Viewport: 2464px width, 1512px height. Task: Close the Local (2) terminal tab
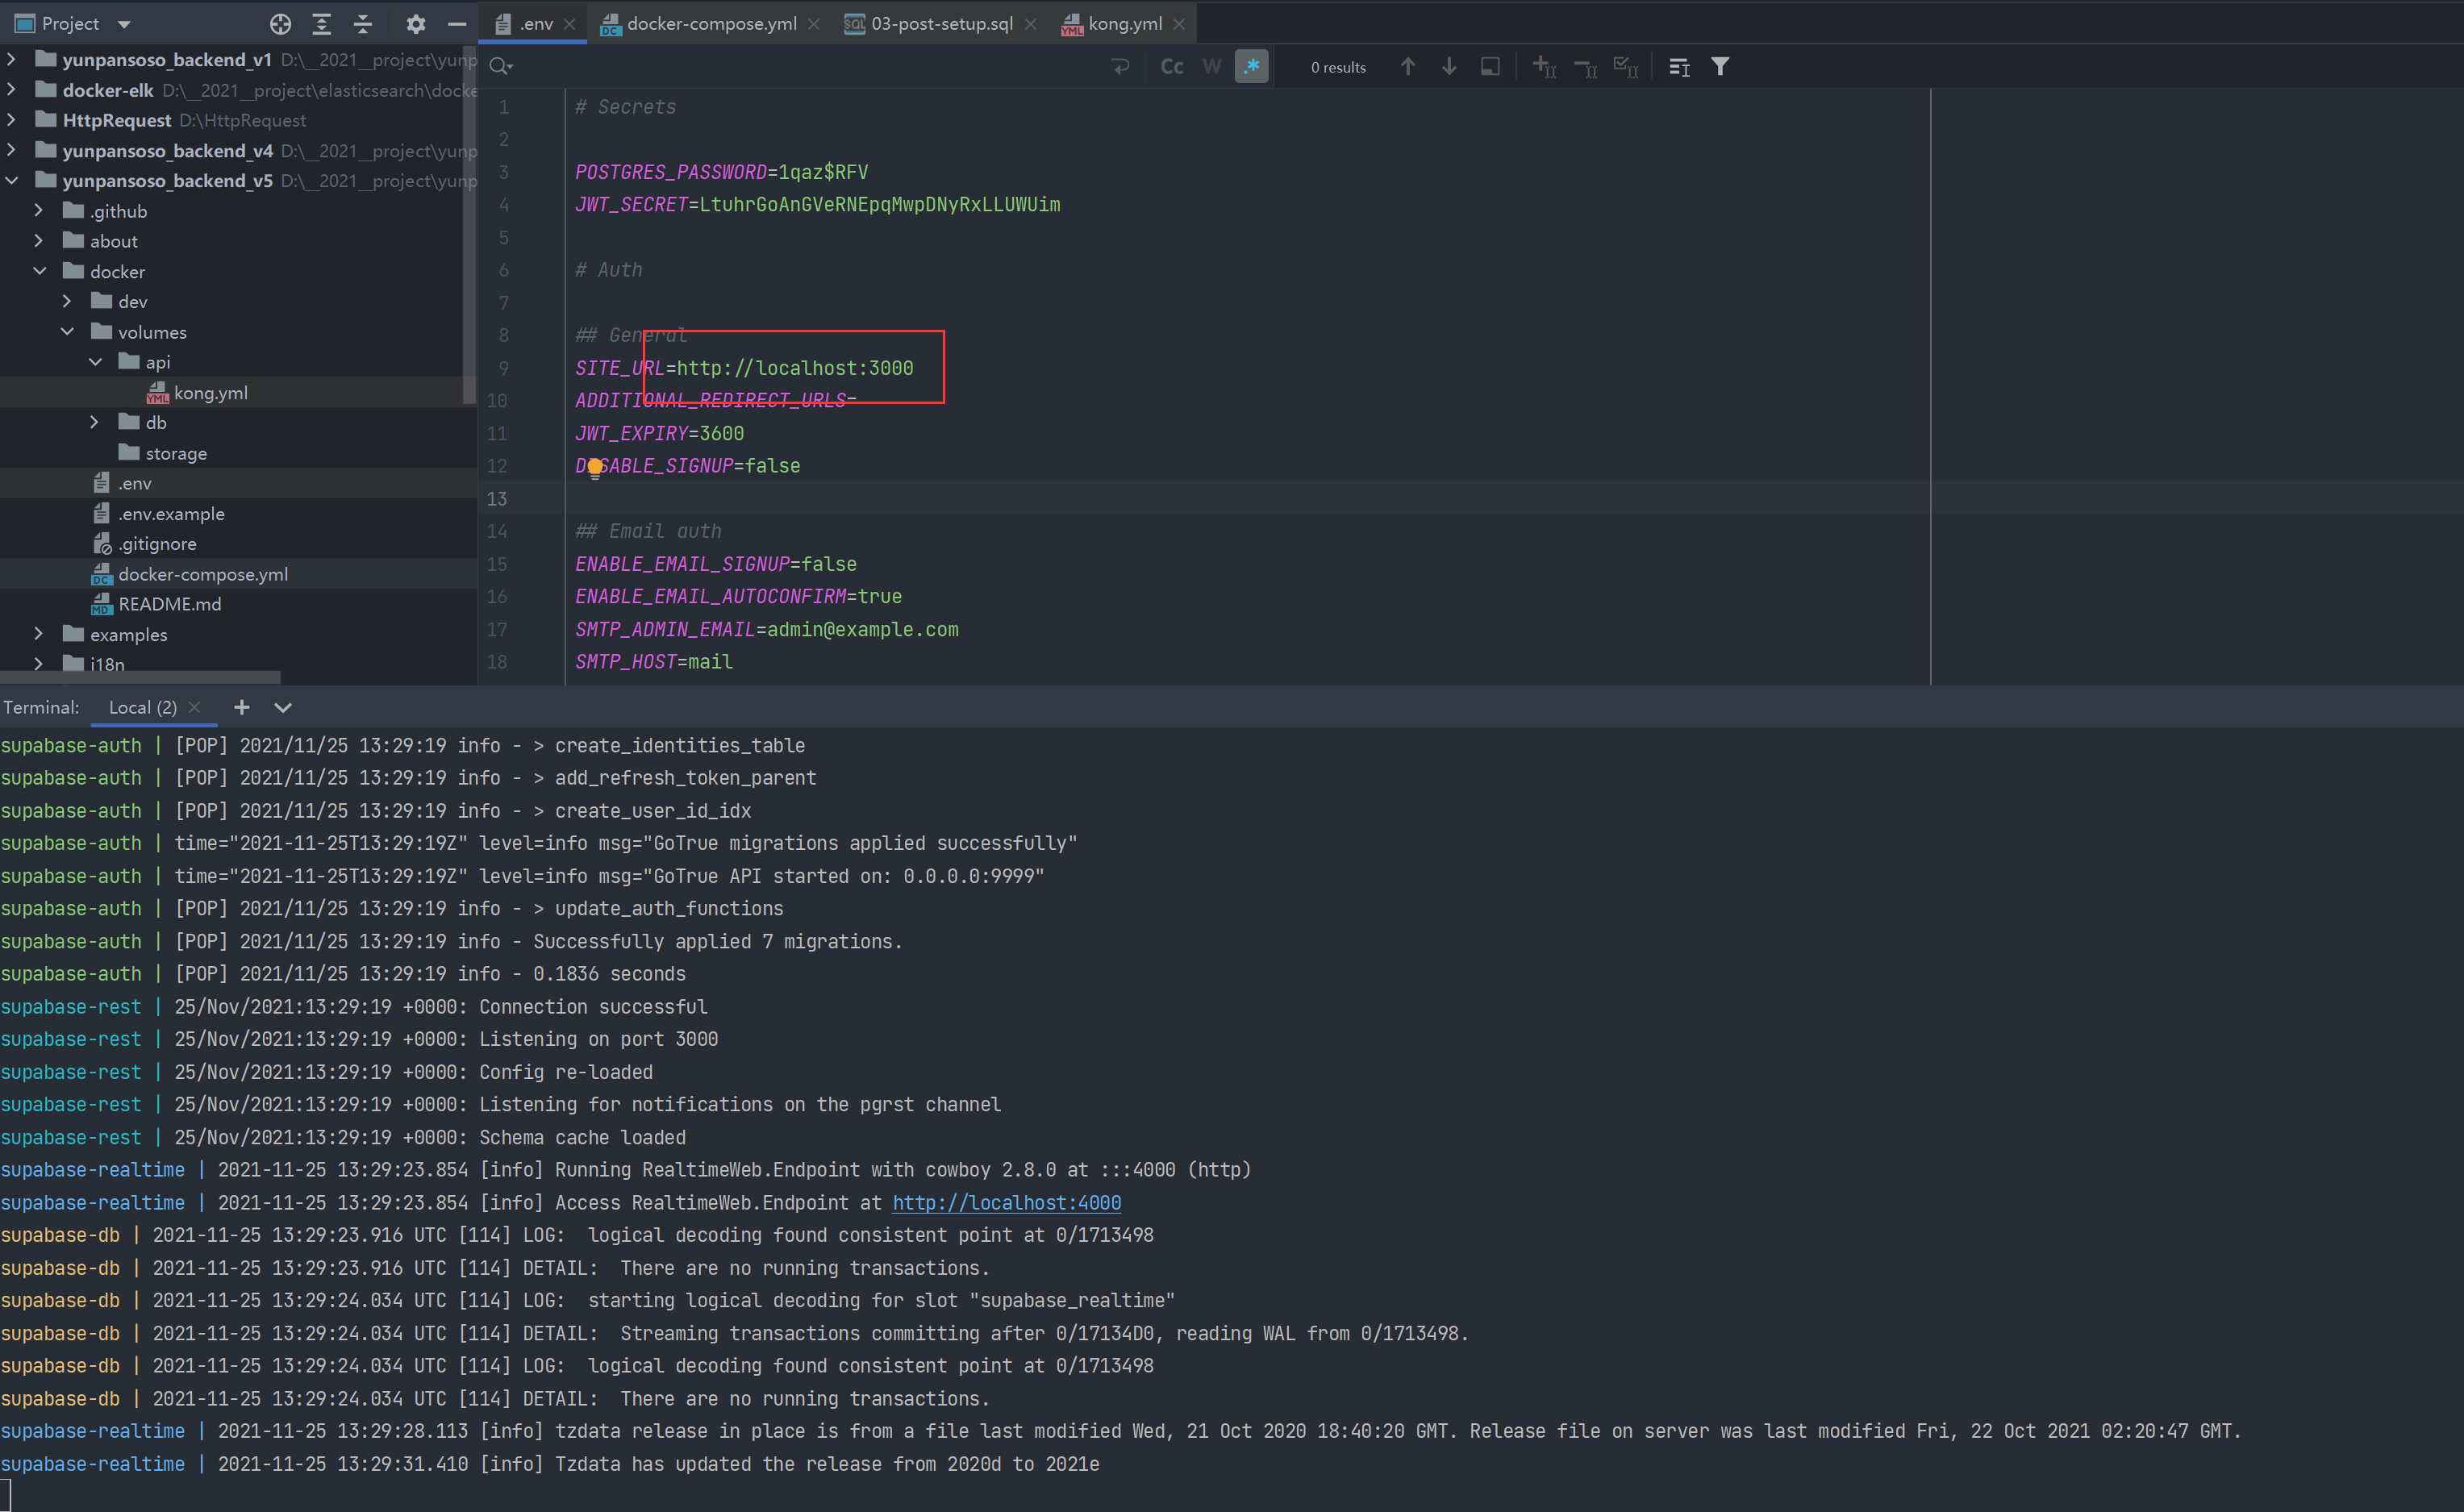tap(195, 707)
